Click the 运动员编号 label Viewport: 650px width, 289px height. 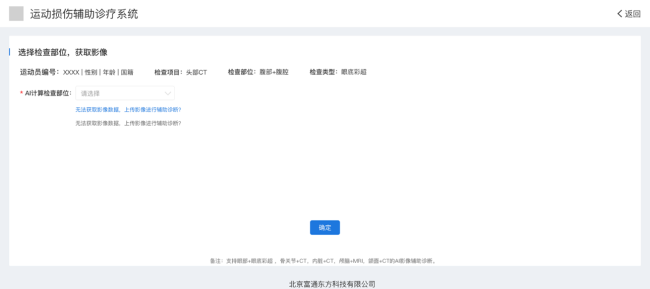39,72
